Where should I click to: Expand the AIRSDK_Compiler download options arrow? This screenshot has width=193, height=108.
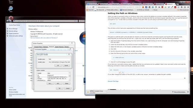pos(106,91)
